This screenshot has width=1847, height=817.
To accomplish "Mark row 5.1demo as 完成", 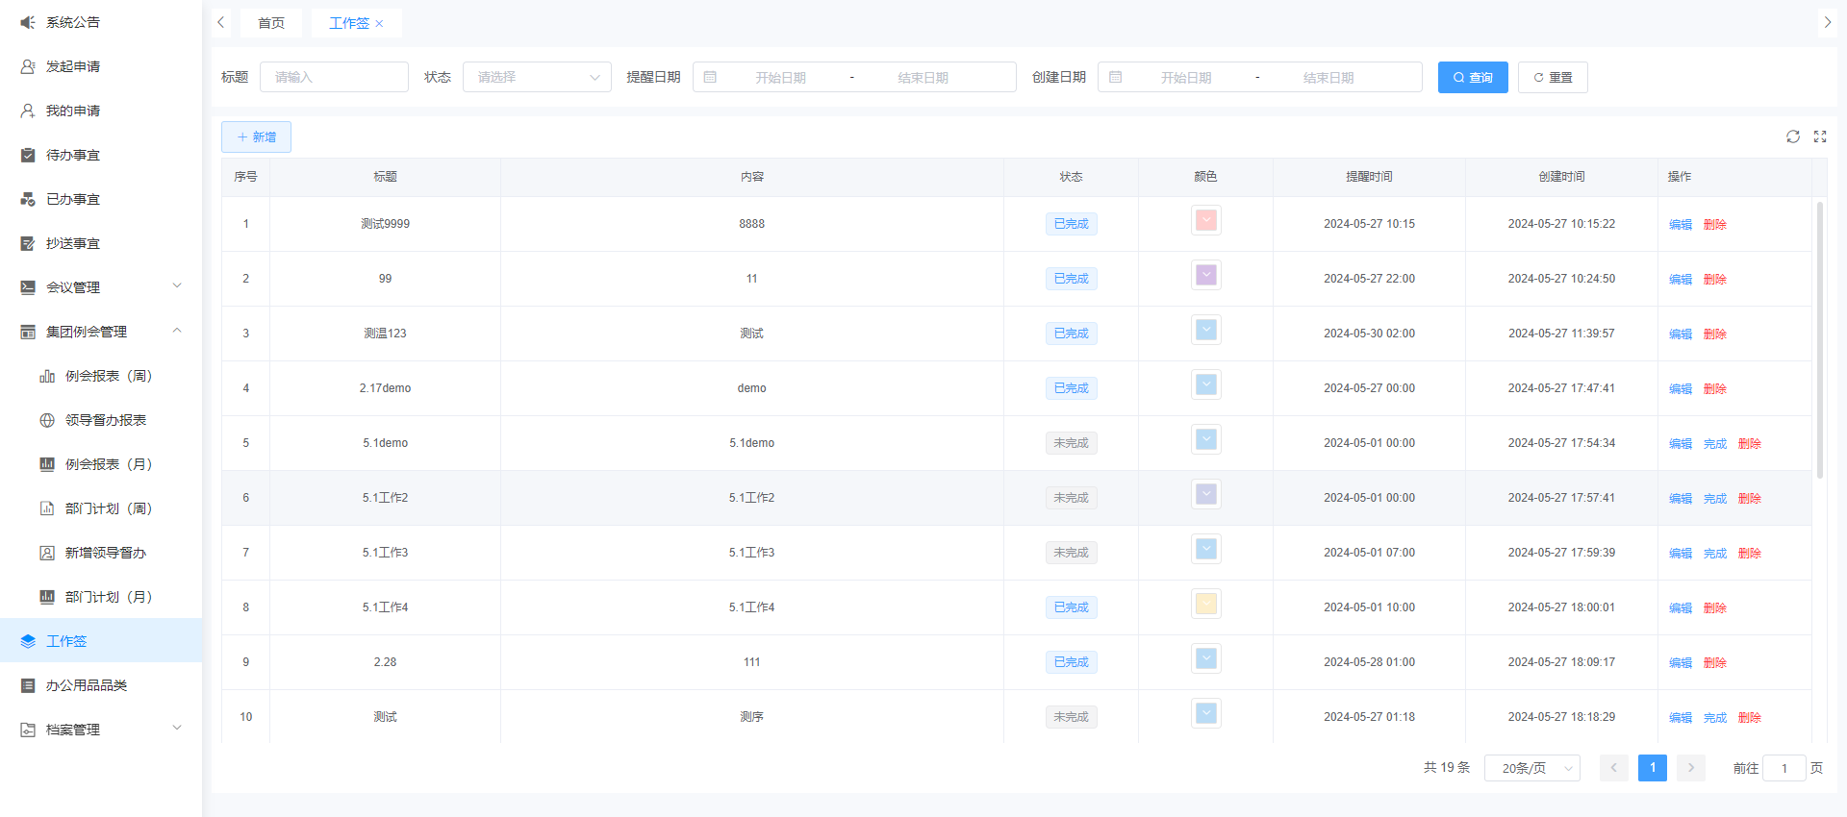I will [1715, 443].
